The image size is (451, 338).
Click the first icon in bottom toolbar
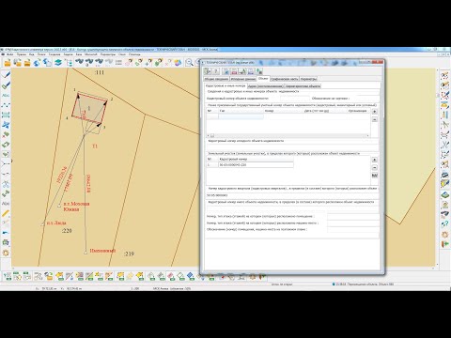(8, 276)
